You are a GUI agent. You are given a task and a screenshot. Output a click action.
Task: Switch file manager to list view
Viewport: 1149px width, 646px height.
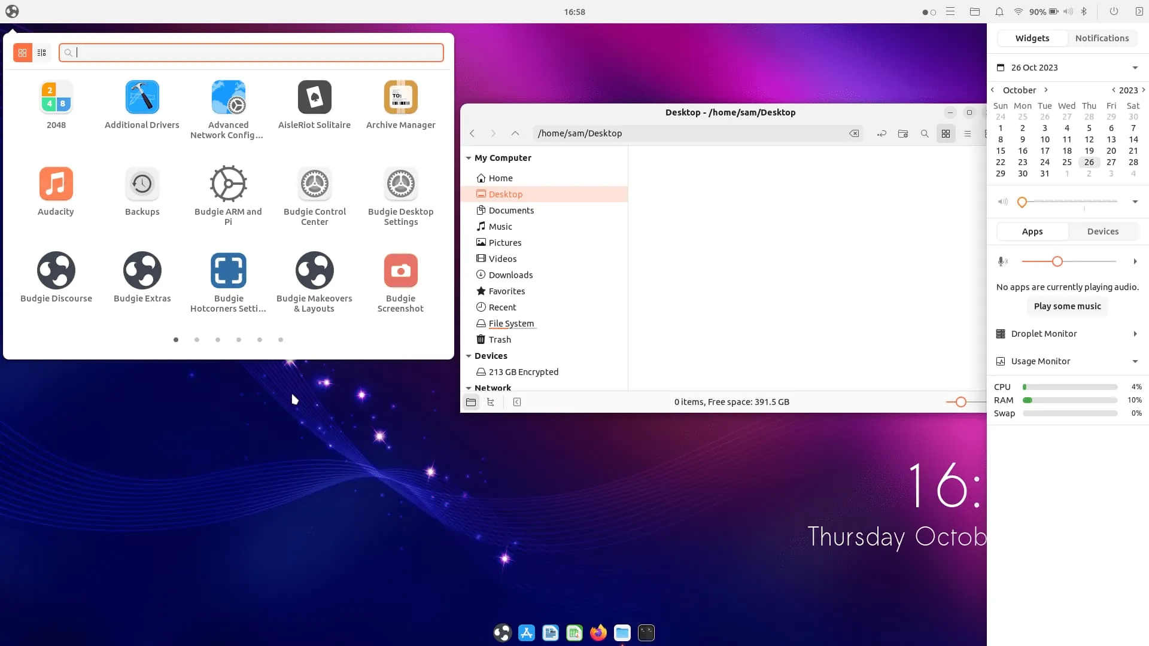click(967, 134)
